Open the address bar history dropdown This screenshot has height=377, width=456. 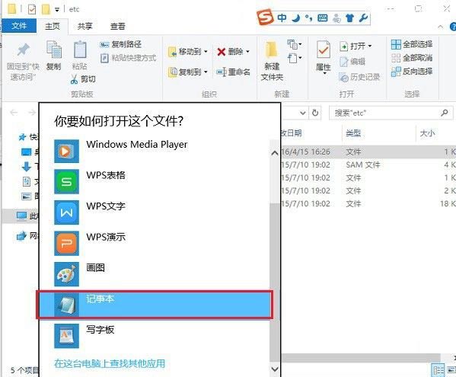point(303,113)
